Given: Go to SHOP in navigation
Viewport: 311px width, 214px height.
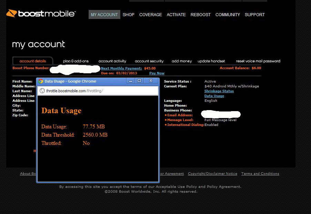Looking at the screenshot, I should coord(129,15).
